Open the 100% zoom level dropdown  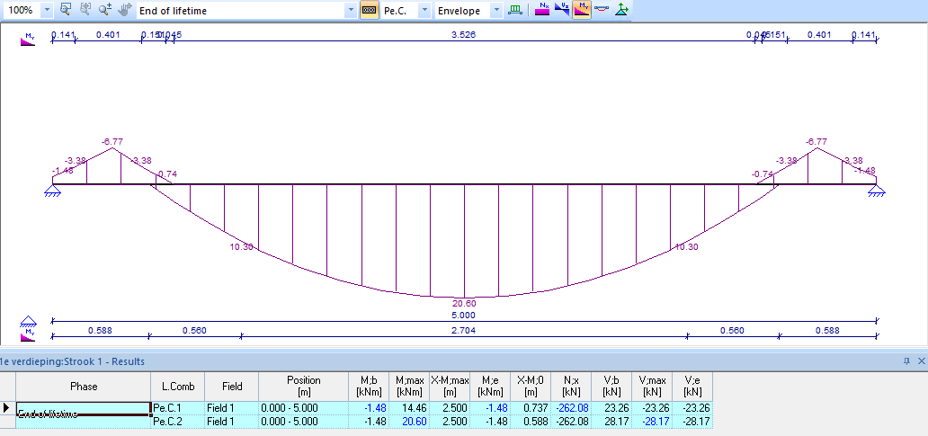coord(47,10)
